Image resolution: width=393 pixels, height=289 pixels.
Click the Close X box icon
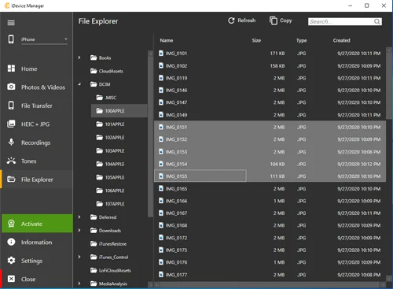click(11, 279)
